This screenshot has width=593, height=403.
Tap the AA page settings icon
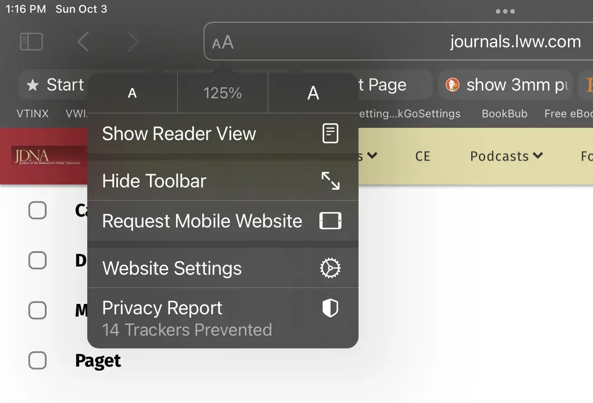pos(223,43)
